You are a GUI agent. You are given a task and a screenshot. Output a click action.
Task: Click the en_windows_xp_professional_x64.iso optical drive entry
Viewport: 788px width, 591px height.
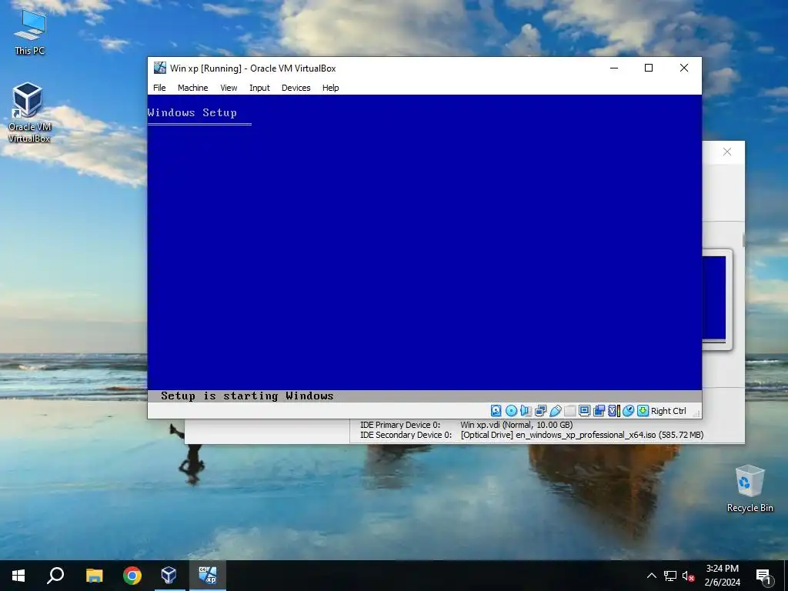(582, 435)
